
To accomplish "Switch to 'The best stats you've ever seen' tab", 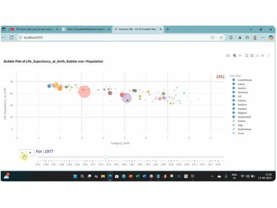I will [34, 29].
